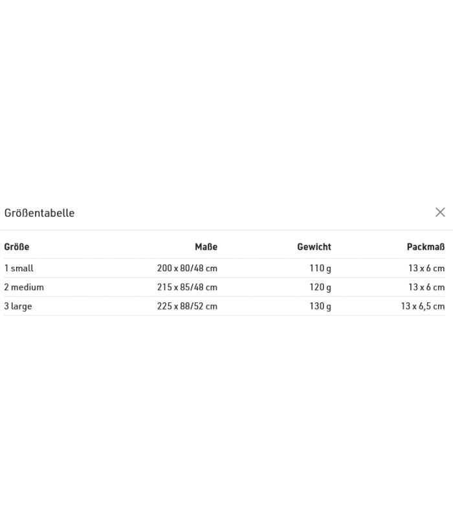Click the Größentabelle heading
Viewport: 453px width, 518px height.
pos(39,213)
